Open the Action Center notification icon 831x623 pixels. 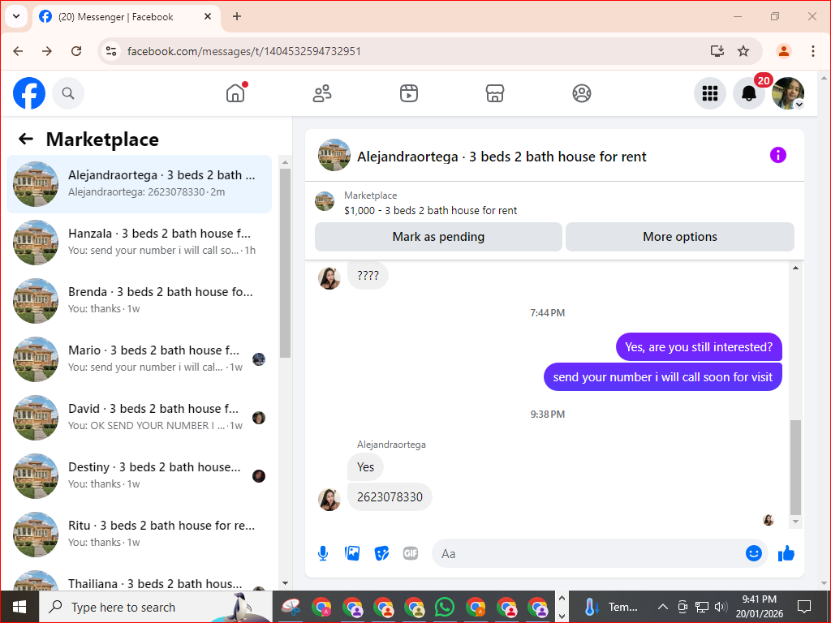(804, 607)
